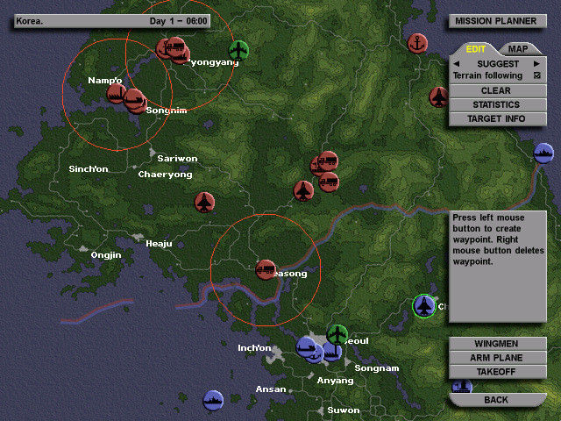The image size is (561, 421).
Task: Open the WINGMEN menu
Action: pos(497,344)
